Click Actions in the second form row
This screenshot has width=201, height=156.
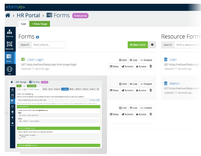[128, 90]
